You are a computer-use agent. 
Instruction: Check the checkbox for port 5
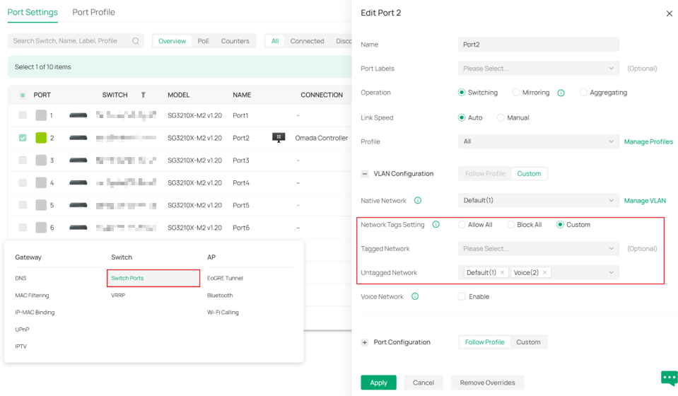tap(23, 205)
